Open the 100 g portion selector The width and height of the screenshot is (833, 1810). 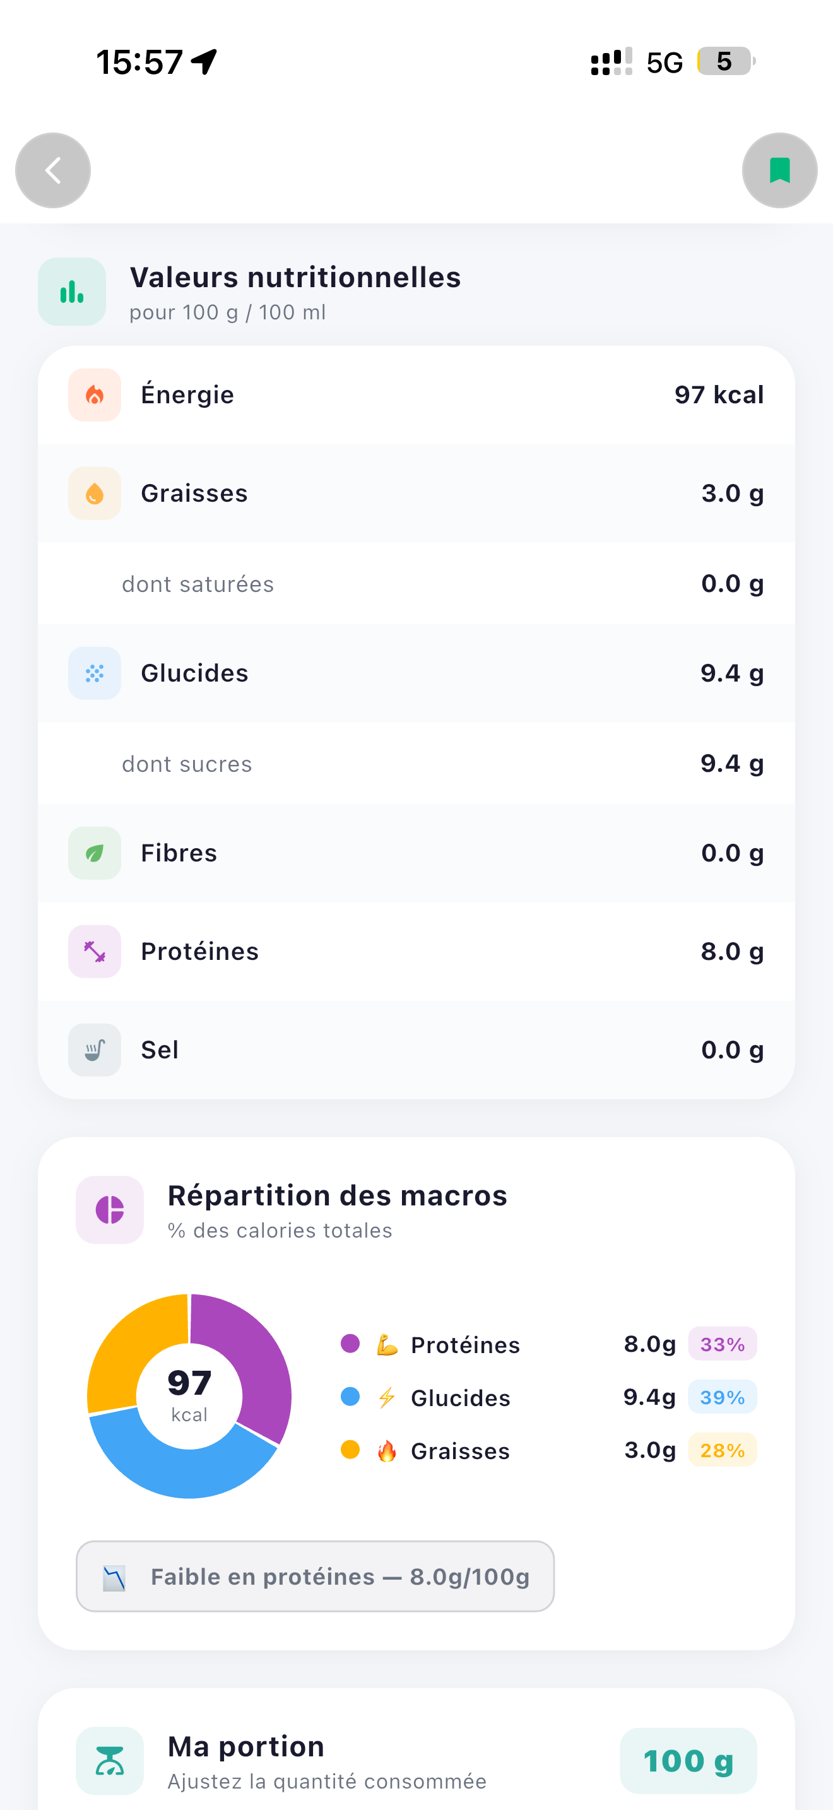click(688, 1761)
